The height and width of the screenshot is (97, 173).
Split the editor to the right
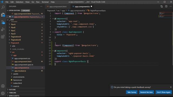(x=166, y=6)
